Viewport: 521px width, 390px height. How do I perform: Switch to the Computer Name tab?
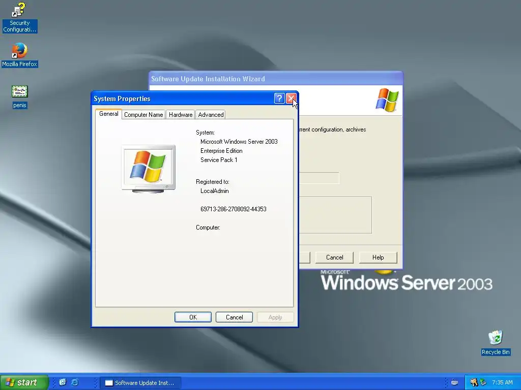[143, 115]
